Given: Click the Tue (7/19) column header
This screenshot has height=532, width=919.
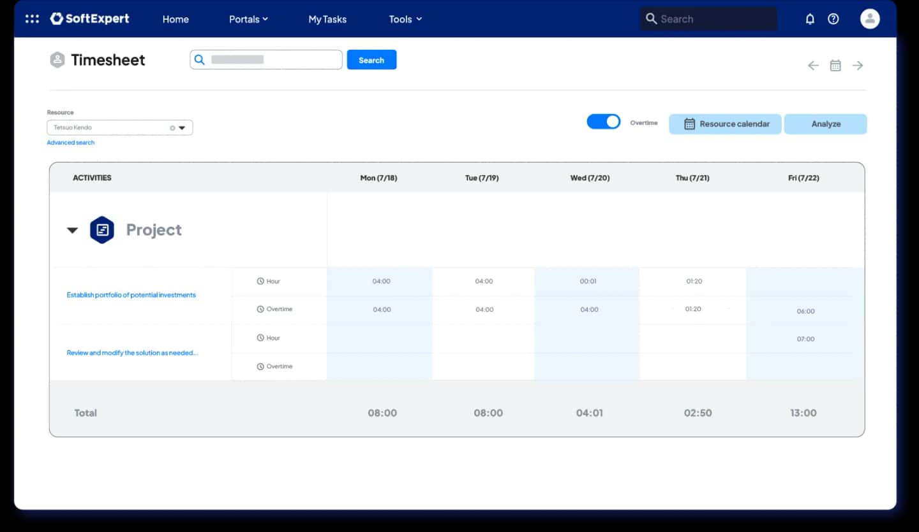Looking at the screenshot, I should pos(482,178).
